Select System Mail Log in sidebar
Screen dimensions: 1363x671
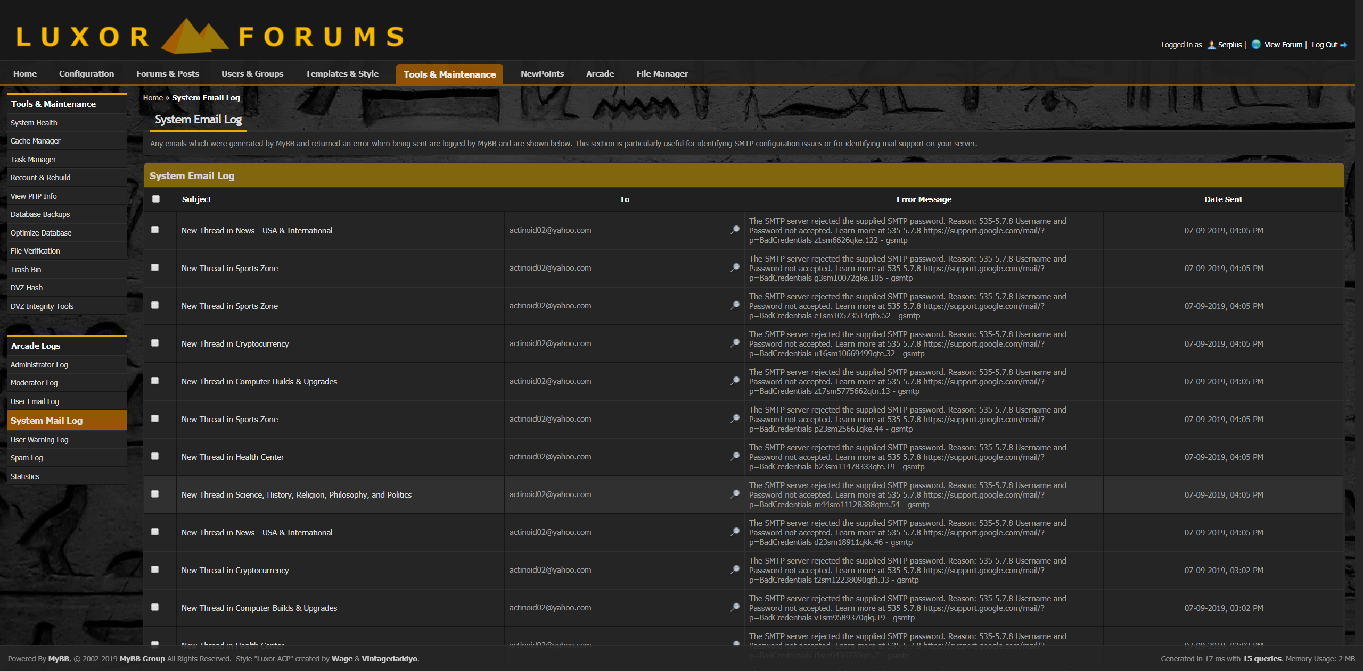point(67,420)
